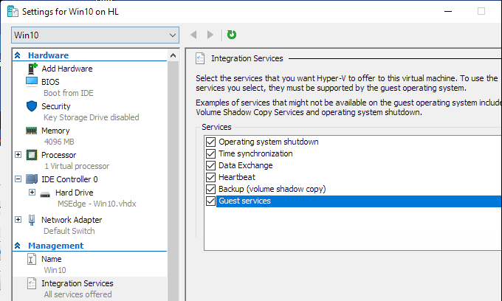Click 'Boot from IDE' subtext
The image size is (502, 301).
(69, 93)
